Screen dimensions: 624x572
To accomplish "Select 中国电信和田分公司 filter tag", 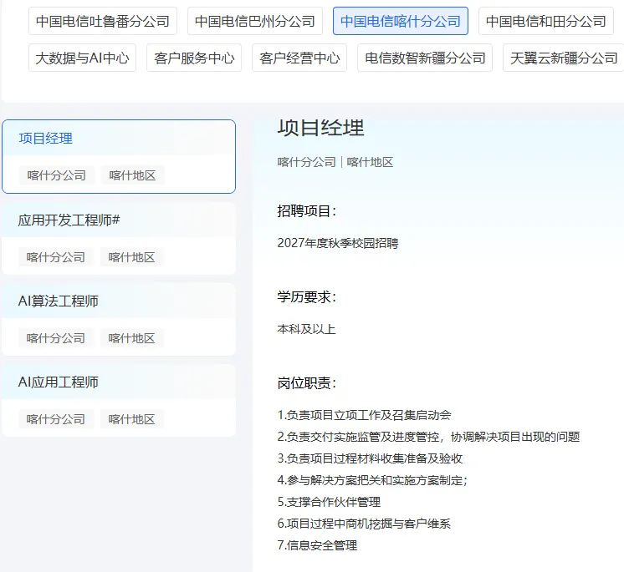I will 546,21.
